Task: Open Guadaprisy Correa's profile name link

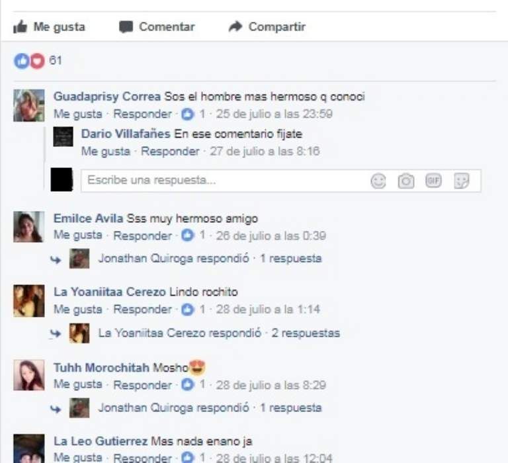Action: coord(107,97)
